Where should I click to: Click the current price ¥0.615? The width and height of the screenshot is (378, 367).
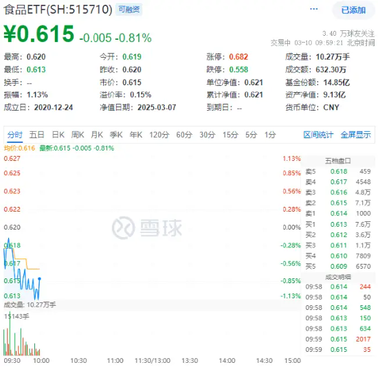[x=38, y=34]
